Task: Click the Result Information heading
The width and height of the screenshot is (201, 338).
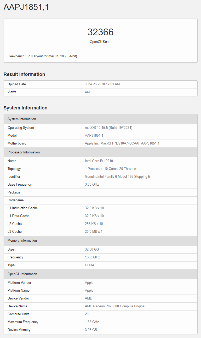Action: 24,74
